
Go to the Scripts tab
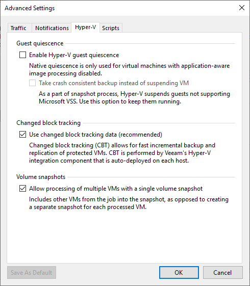(111, 28)
